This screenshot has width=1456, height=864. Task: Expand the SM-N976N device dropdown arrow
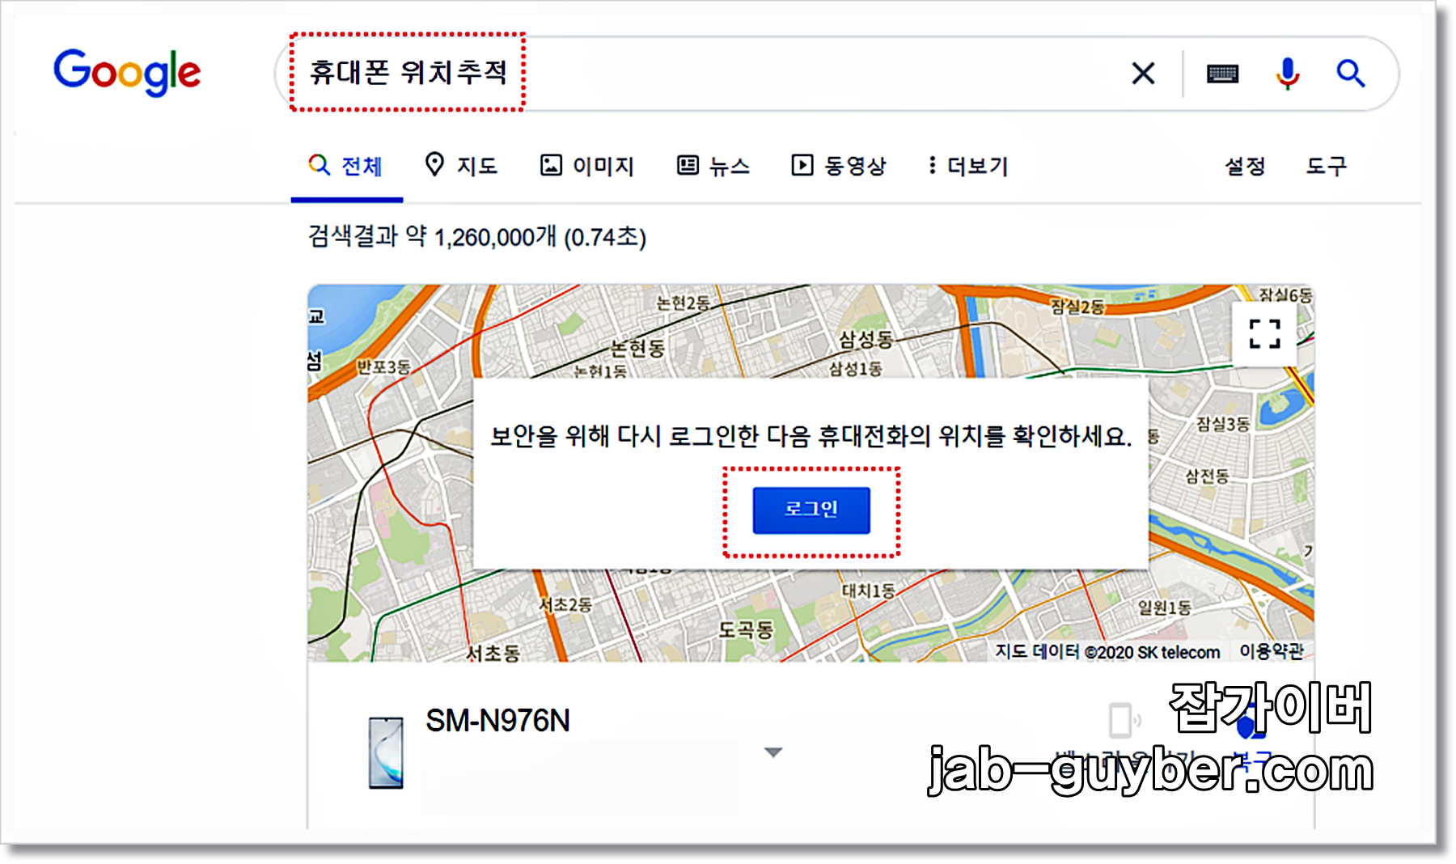pyautogui.click(x=773, y=752)
